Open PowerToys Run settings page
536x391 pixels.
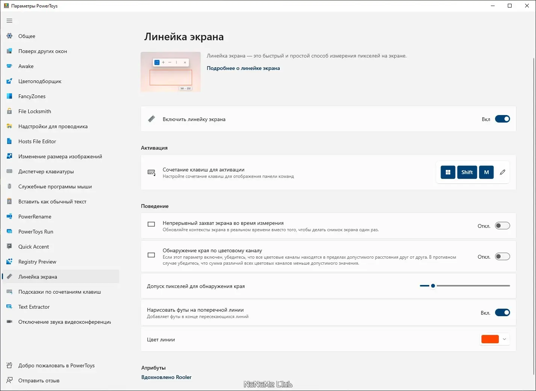click(36, 232)
